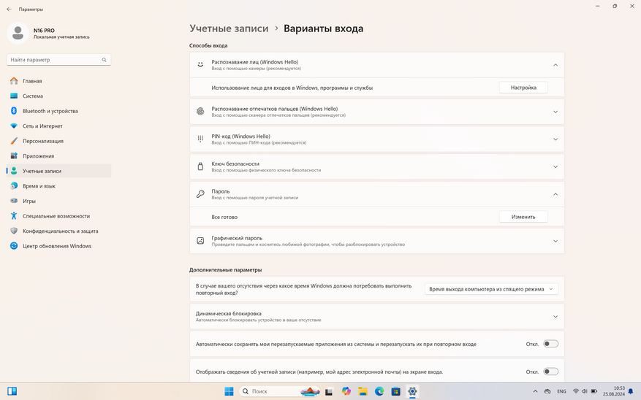This screenshot has height=400, width=641.
Task: Open Windows Update via its sidebar icon
Action: click(x=14, y=246)
